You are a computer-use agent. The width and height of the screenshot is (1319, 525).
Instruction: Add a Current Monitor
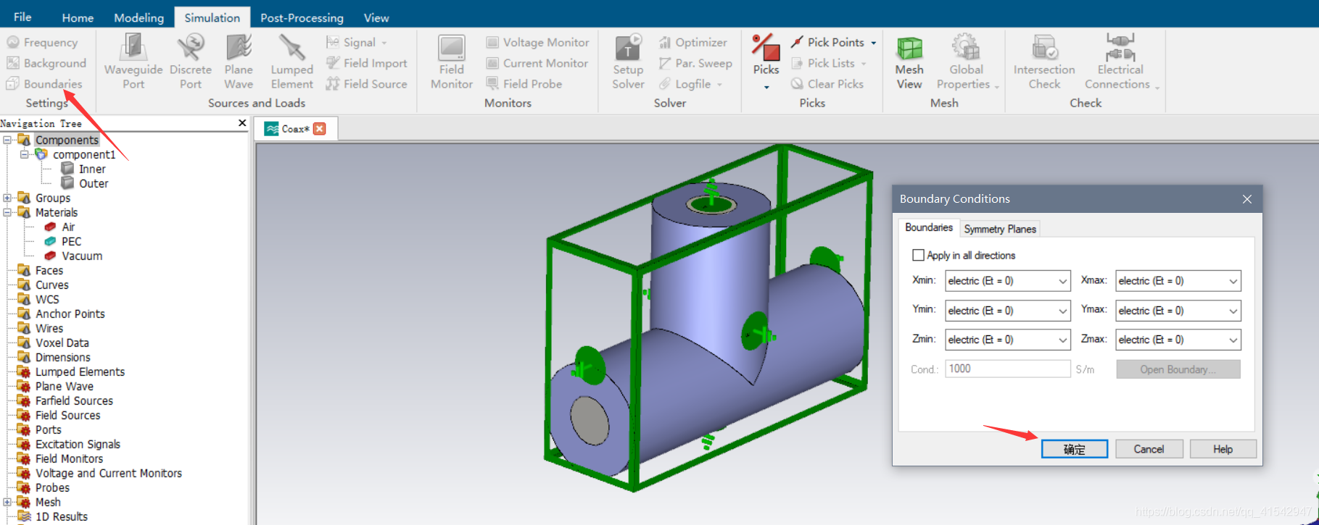click(537, 63)
